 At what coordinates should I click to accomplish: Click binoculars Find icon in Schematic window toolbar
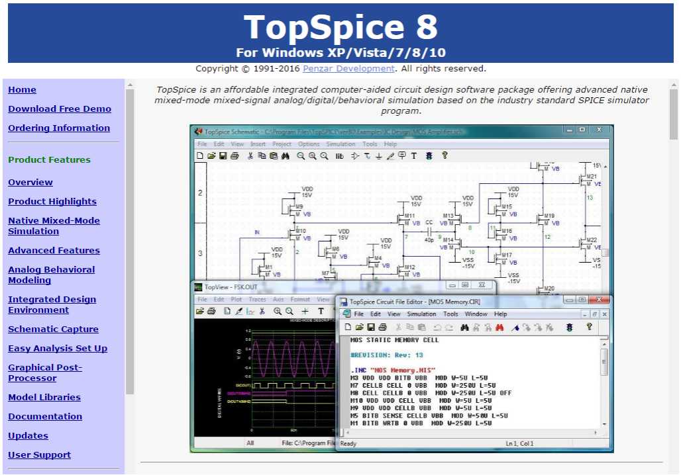[286, 155]
